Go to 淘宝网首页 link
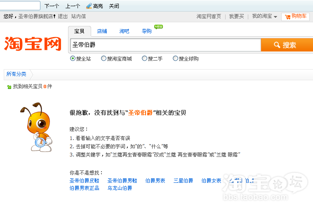 [209, 16]
